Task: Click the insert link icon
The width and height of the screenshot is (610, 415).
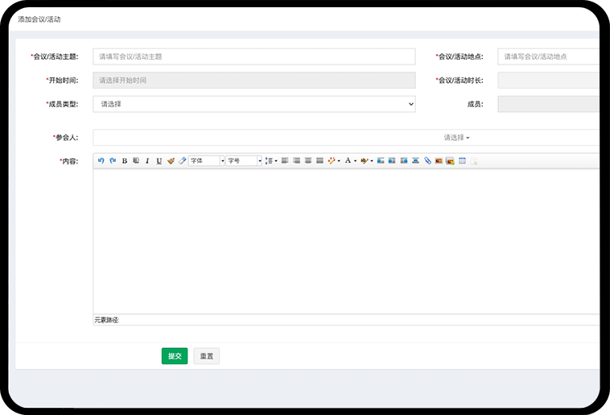Action: click(427, 161)
